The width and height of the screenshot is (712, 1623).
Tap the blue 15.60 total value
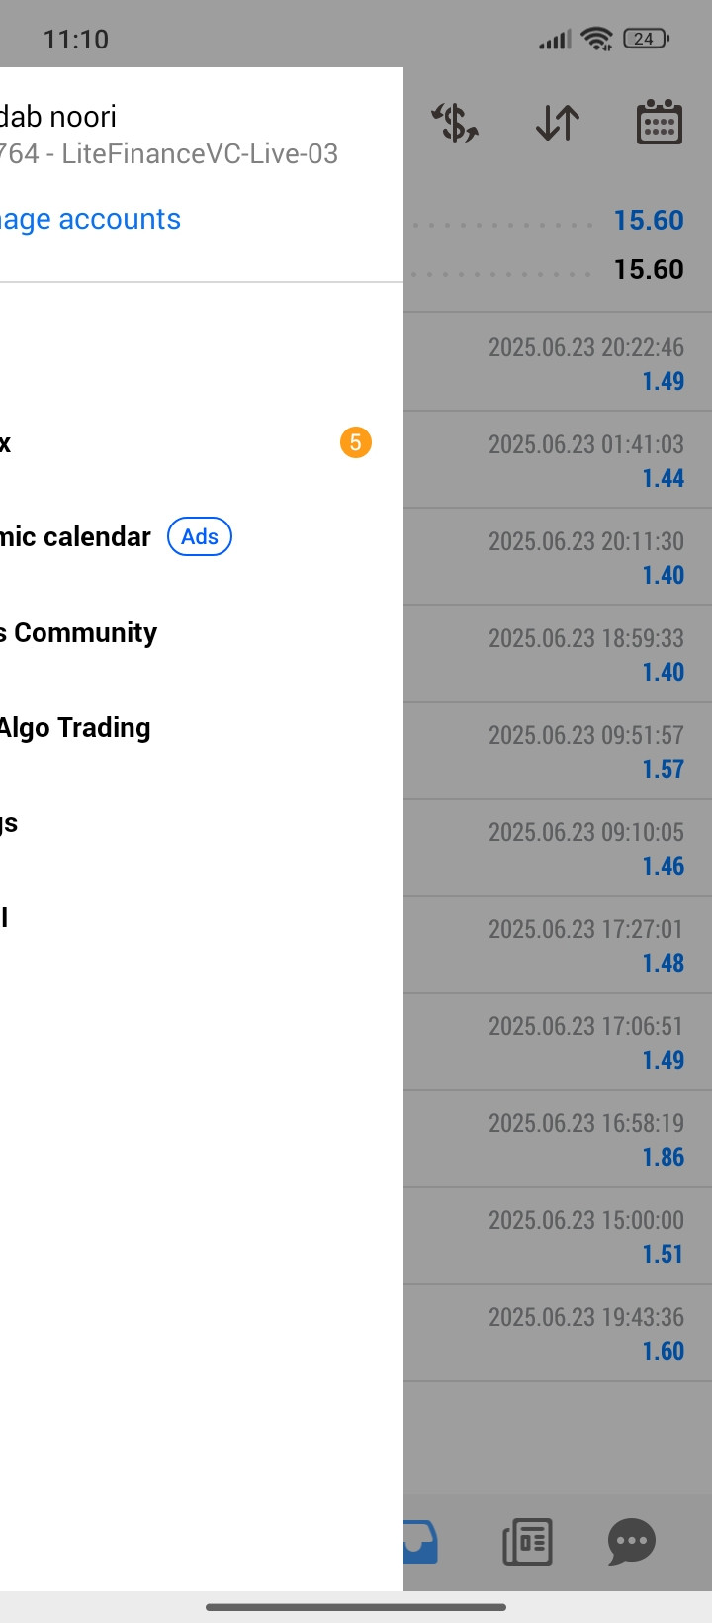pos(649,220)
